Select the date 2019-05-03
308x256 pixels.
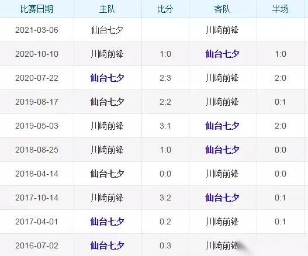tap(37, 126)
